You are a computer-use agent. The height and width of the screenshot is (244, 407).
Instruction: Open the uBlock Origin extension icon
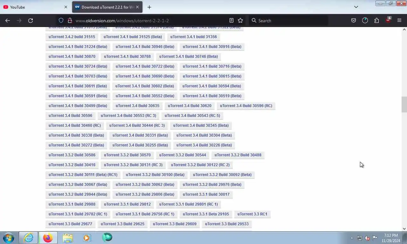pyautogui.click(x=388, y=20)
